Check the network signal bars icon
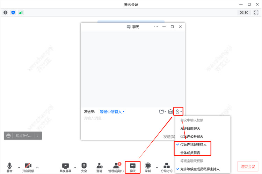This screenshot has height=174, width=262. (21, 13)
